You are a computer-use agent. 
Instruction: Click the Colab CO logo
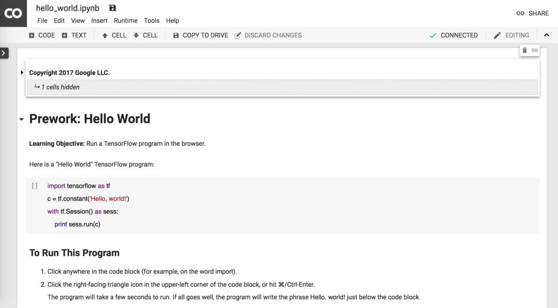pos(13,13)
